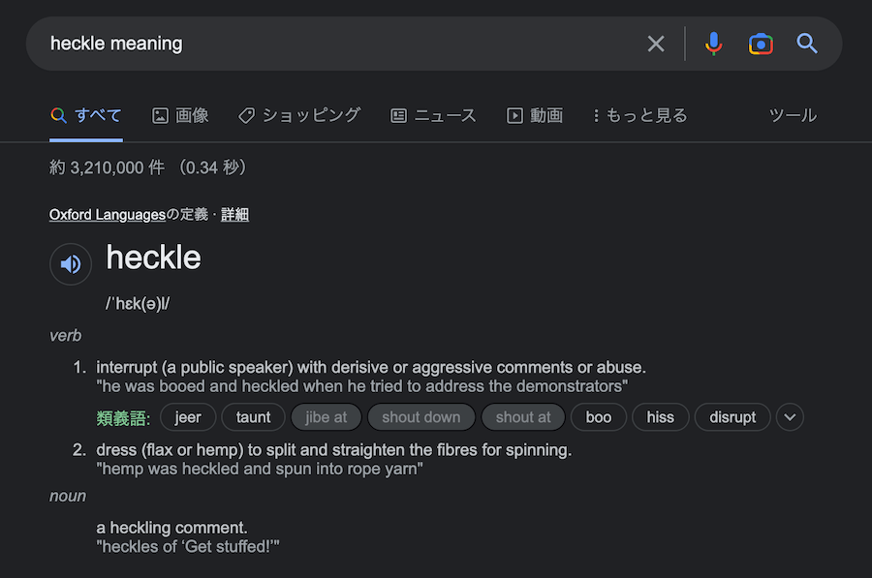Select the "jeer" synonym chip
872x578 pixels.
pos(188,417)
